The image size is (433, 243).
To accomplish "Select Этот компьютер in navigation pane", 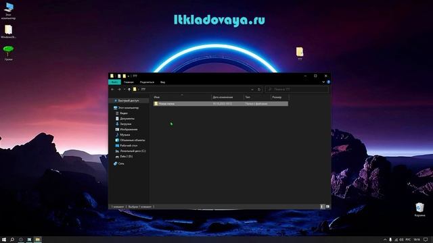I will pos(129,108).
